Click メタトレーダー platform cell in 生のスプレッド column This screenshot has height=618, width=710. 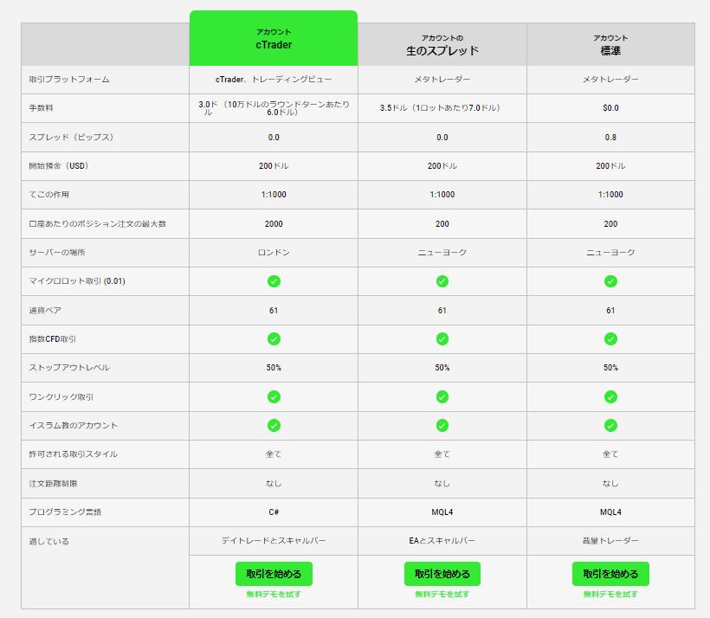[442, 80]
